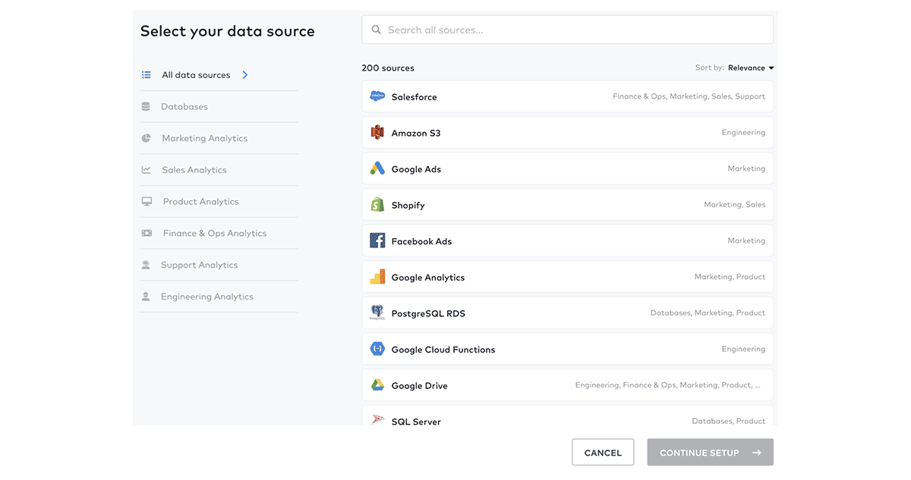This screenshot has height=480, width=911.
Task: Click the Shopify bag logo icon
Action: pyautogui.click(x=377, y=205)
